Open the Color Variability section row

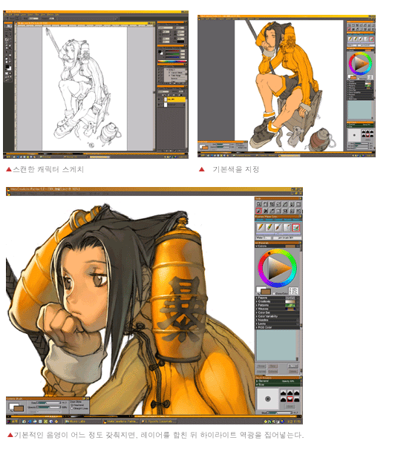coord(278,316)
